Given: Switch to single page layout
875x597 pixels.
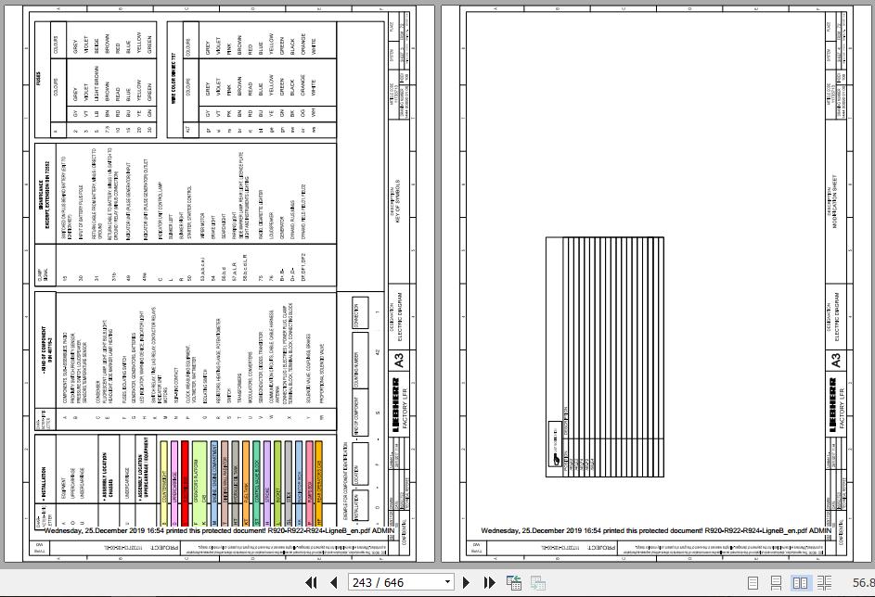Looking at the screenshot, I should tap(753, 583).
